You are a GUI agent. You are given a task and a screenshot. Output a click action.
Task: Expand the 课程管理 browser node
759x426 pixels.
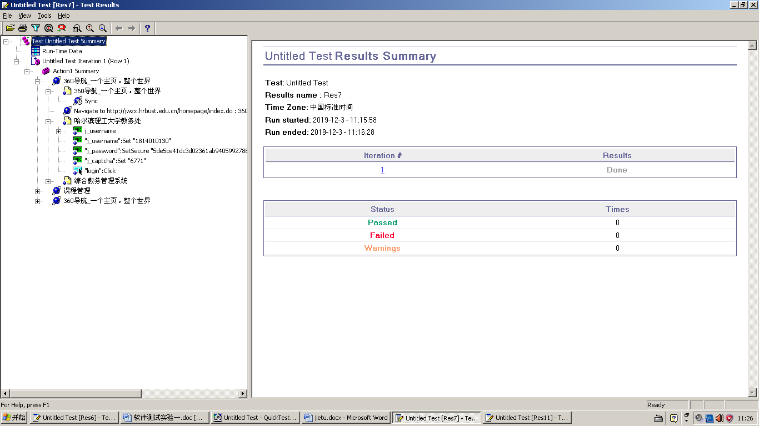pos(38,191)
